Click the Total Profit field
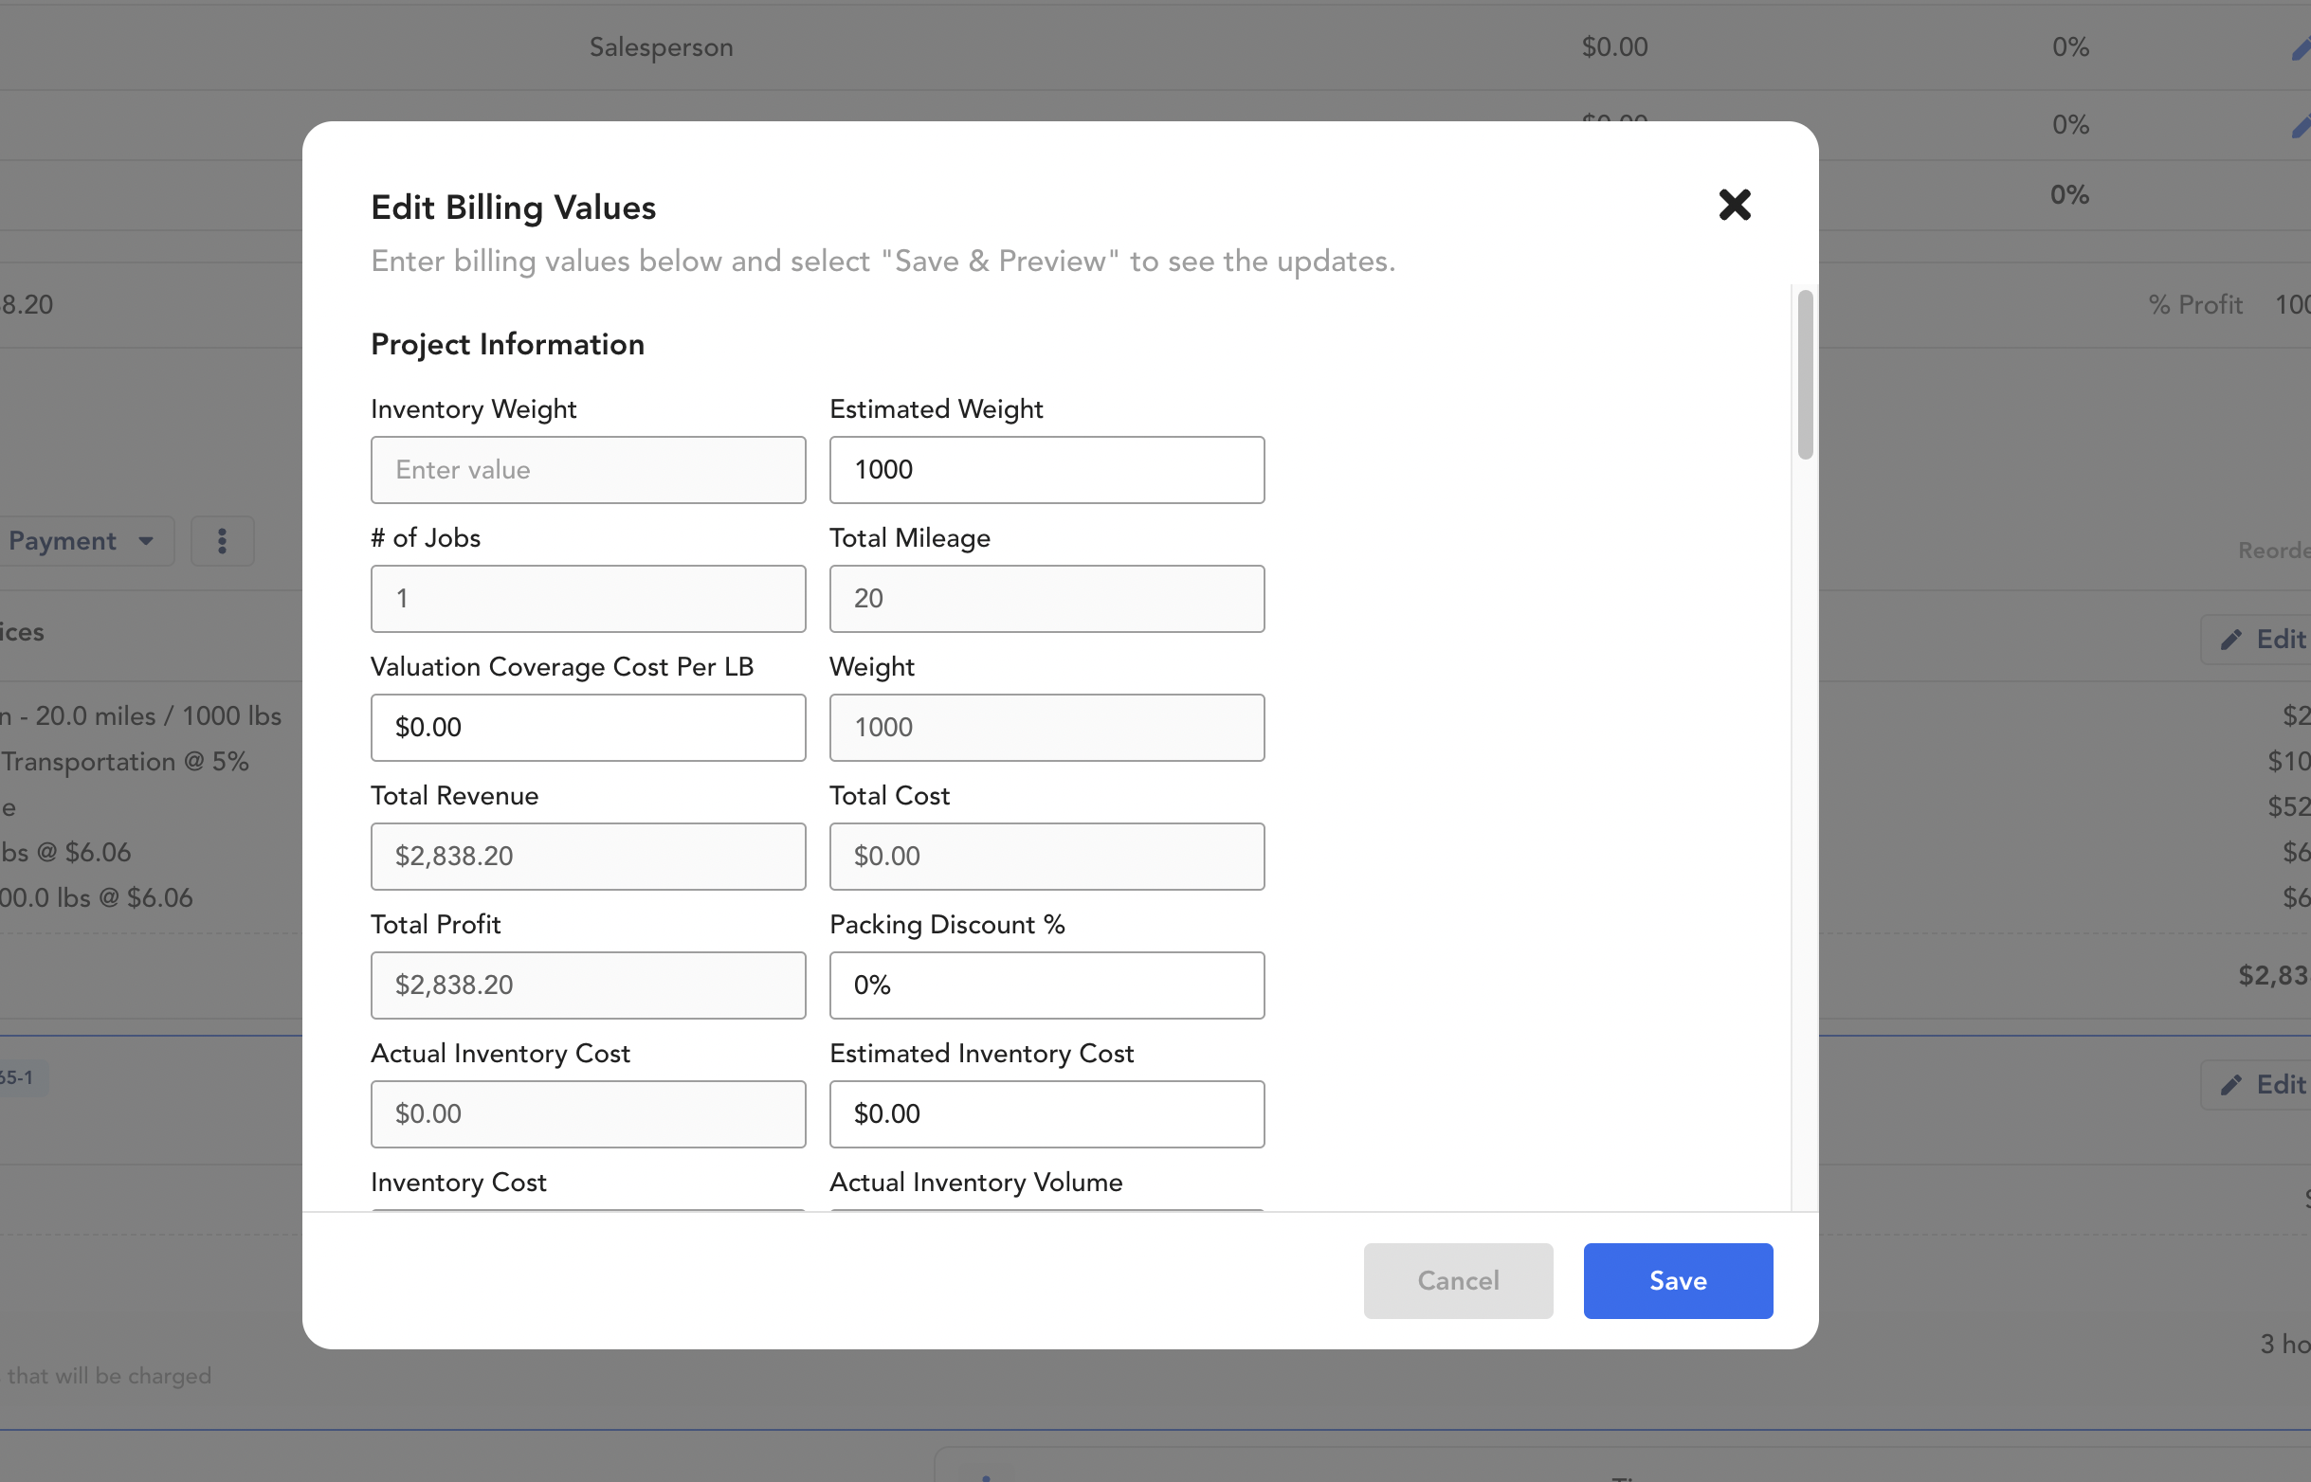 (588, 985)
